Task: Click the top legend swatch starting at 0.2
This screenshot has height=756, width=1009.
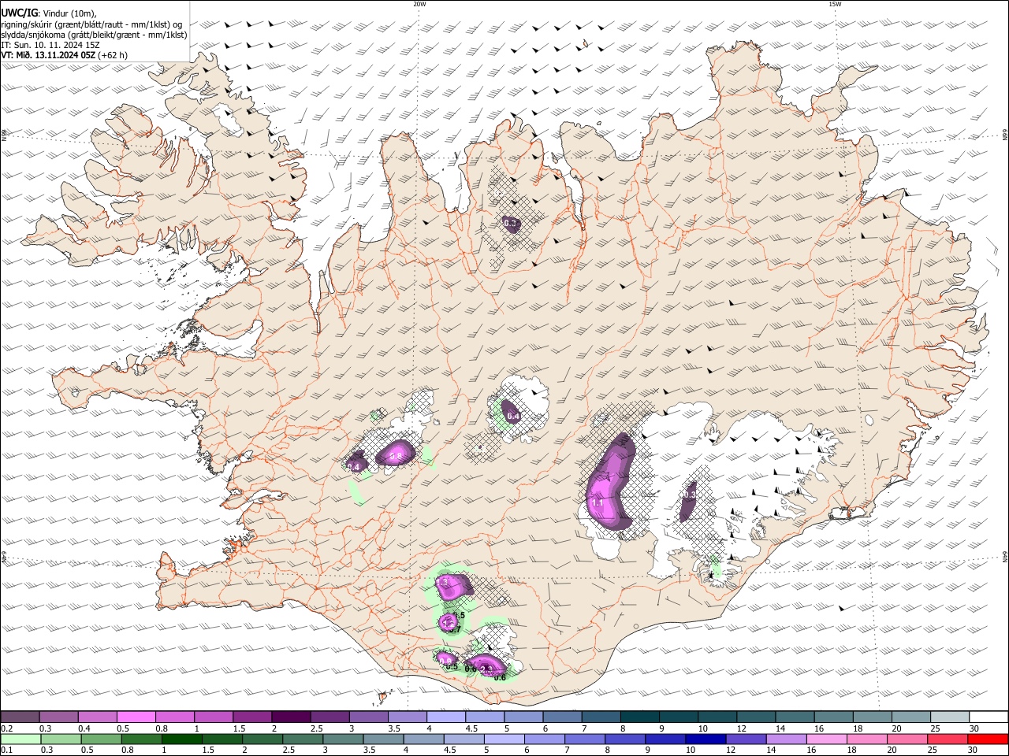Action: [x=20, y=717]
